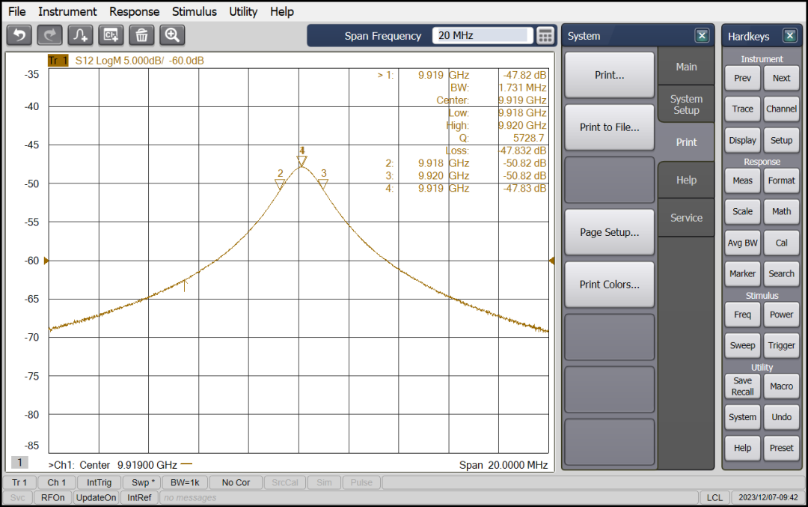Click the redo arrow toolbar icon

(x=49, y=35)
